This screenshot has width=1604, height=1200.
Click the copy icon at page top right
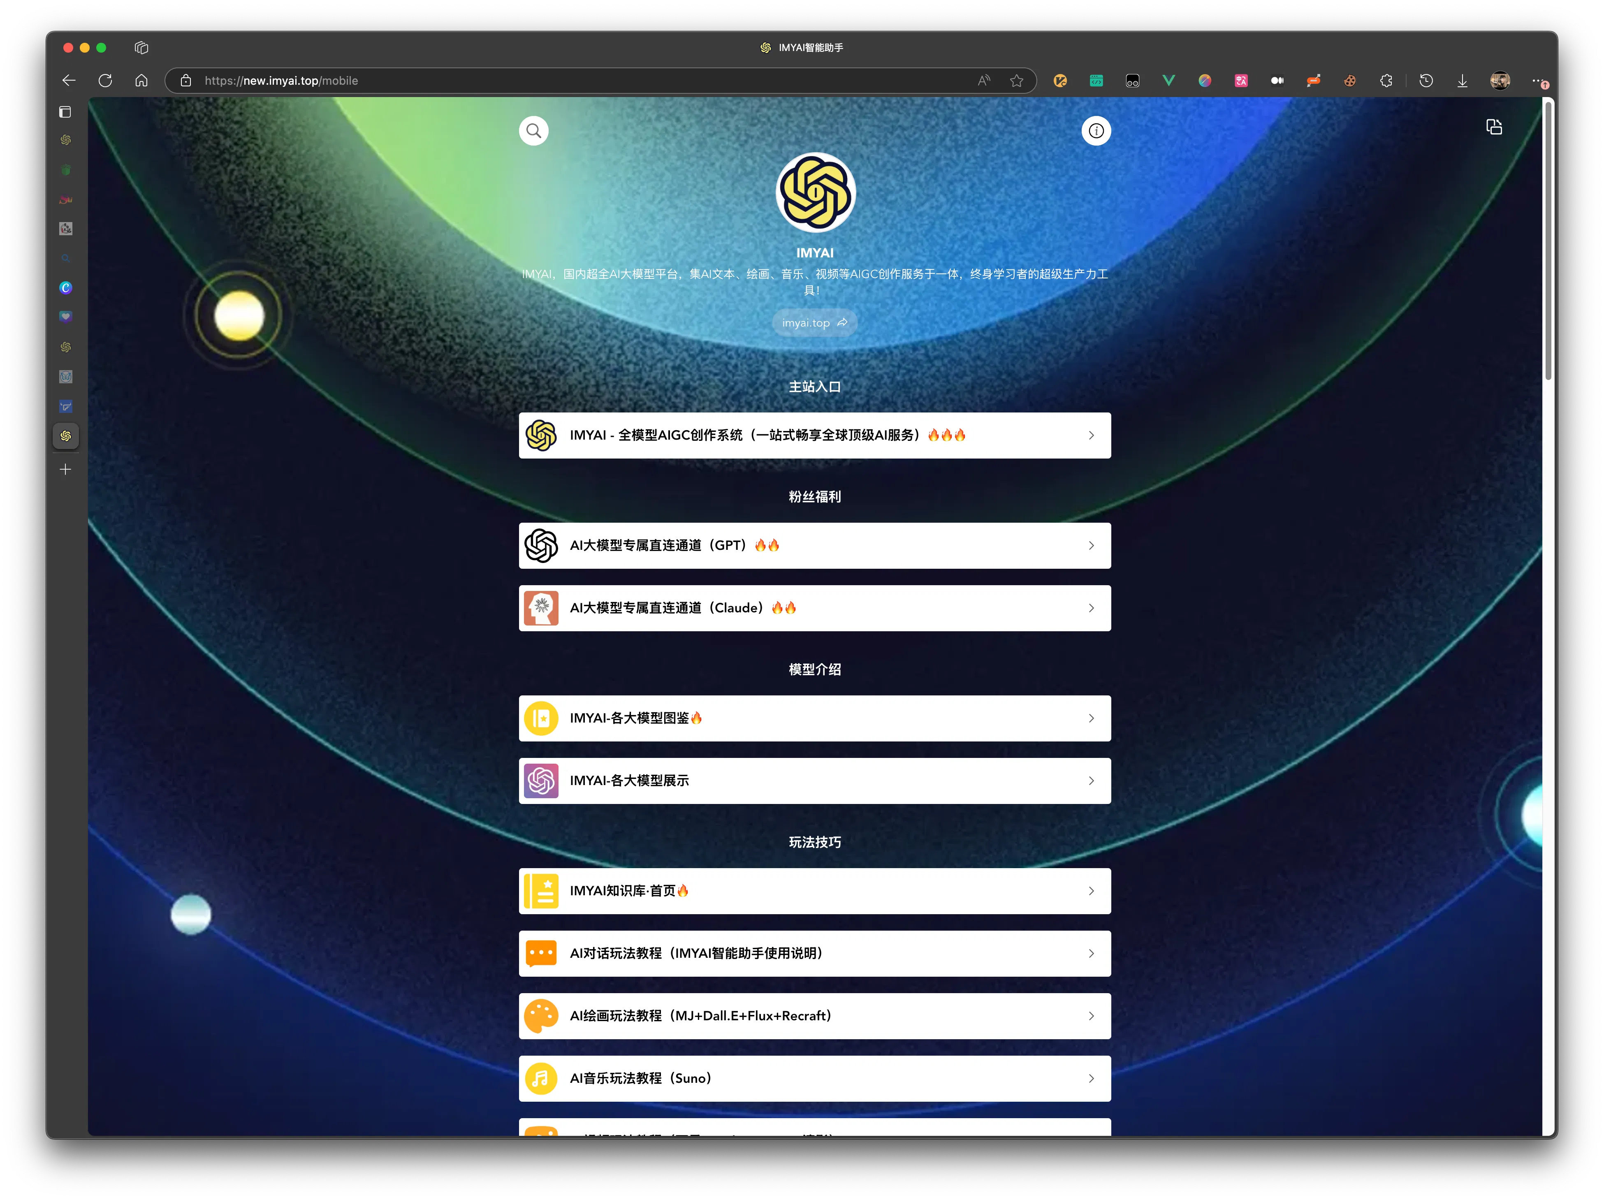coord(1494,127)
